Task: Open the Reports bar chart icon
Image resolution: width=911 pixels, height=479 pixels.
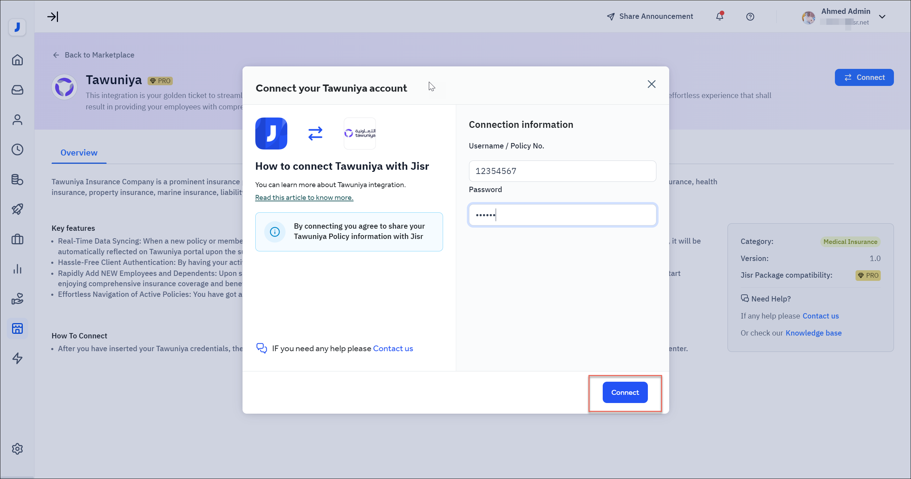Action: (x=17, y=269)
